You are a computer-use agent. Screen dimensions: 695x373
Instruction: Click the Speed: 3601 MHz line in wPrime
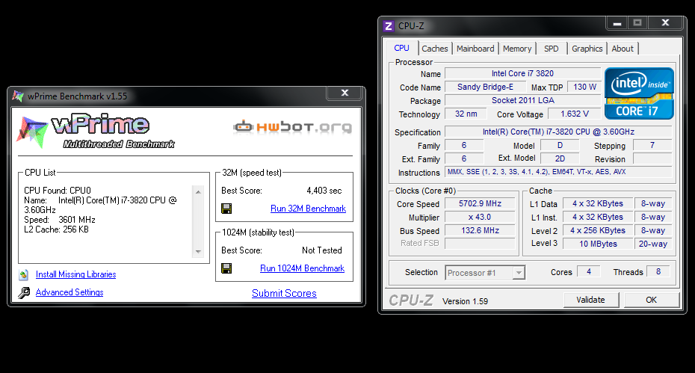[59, 220]
